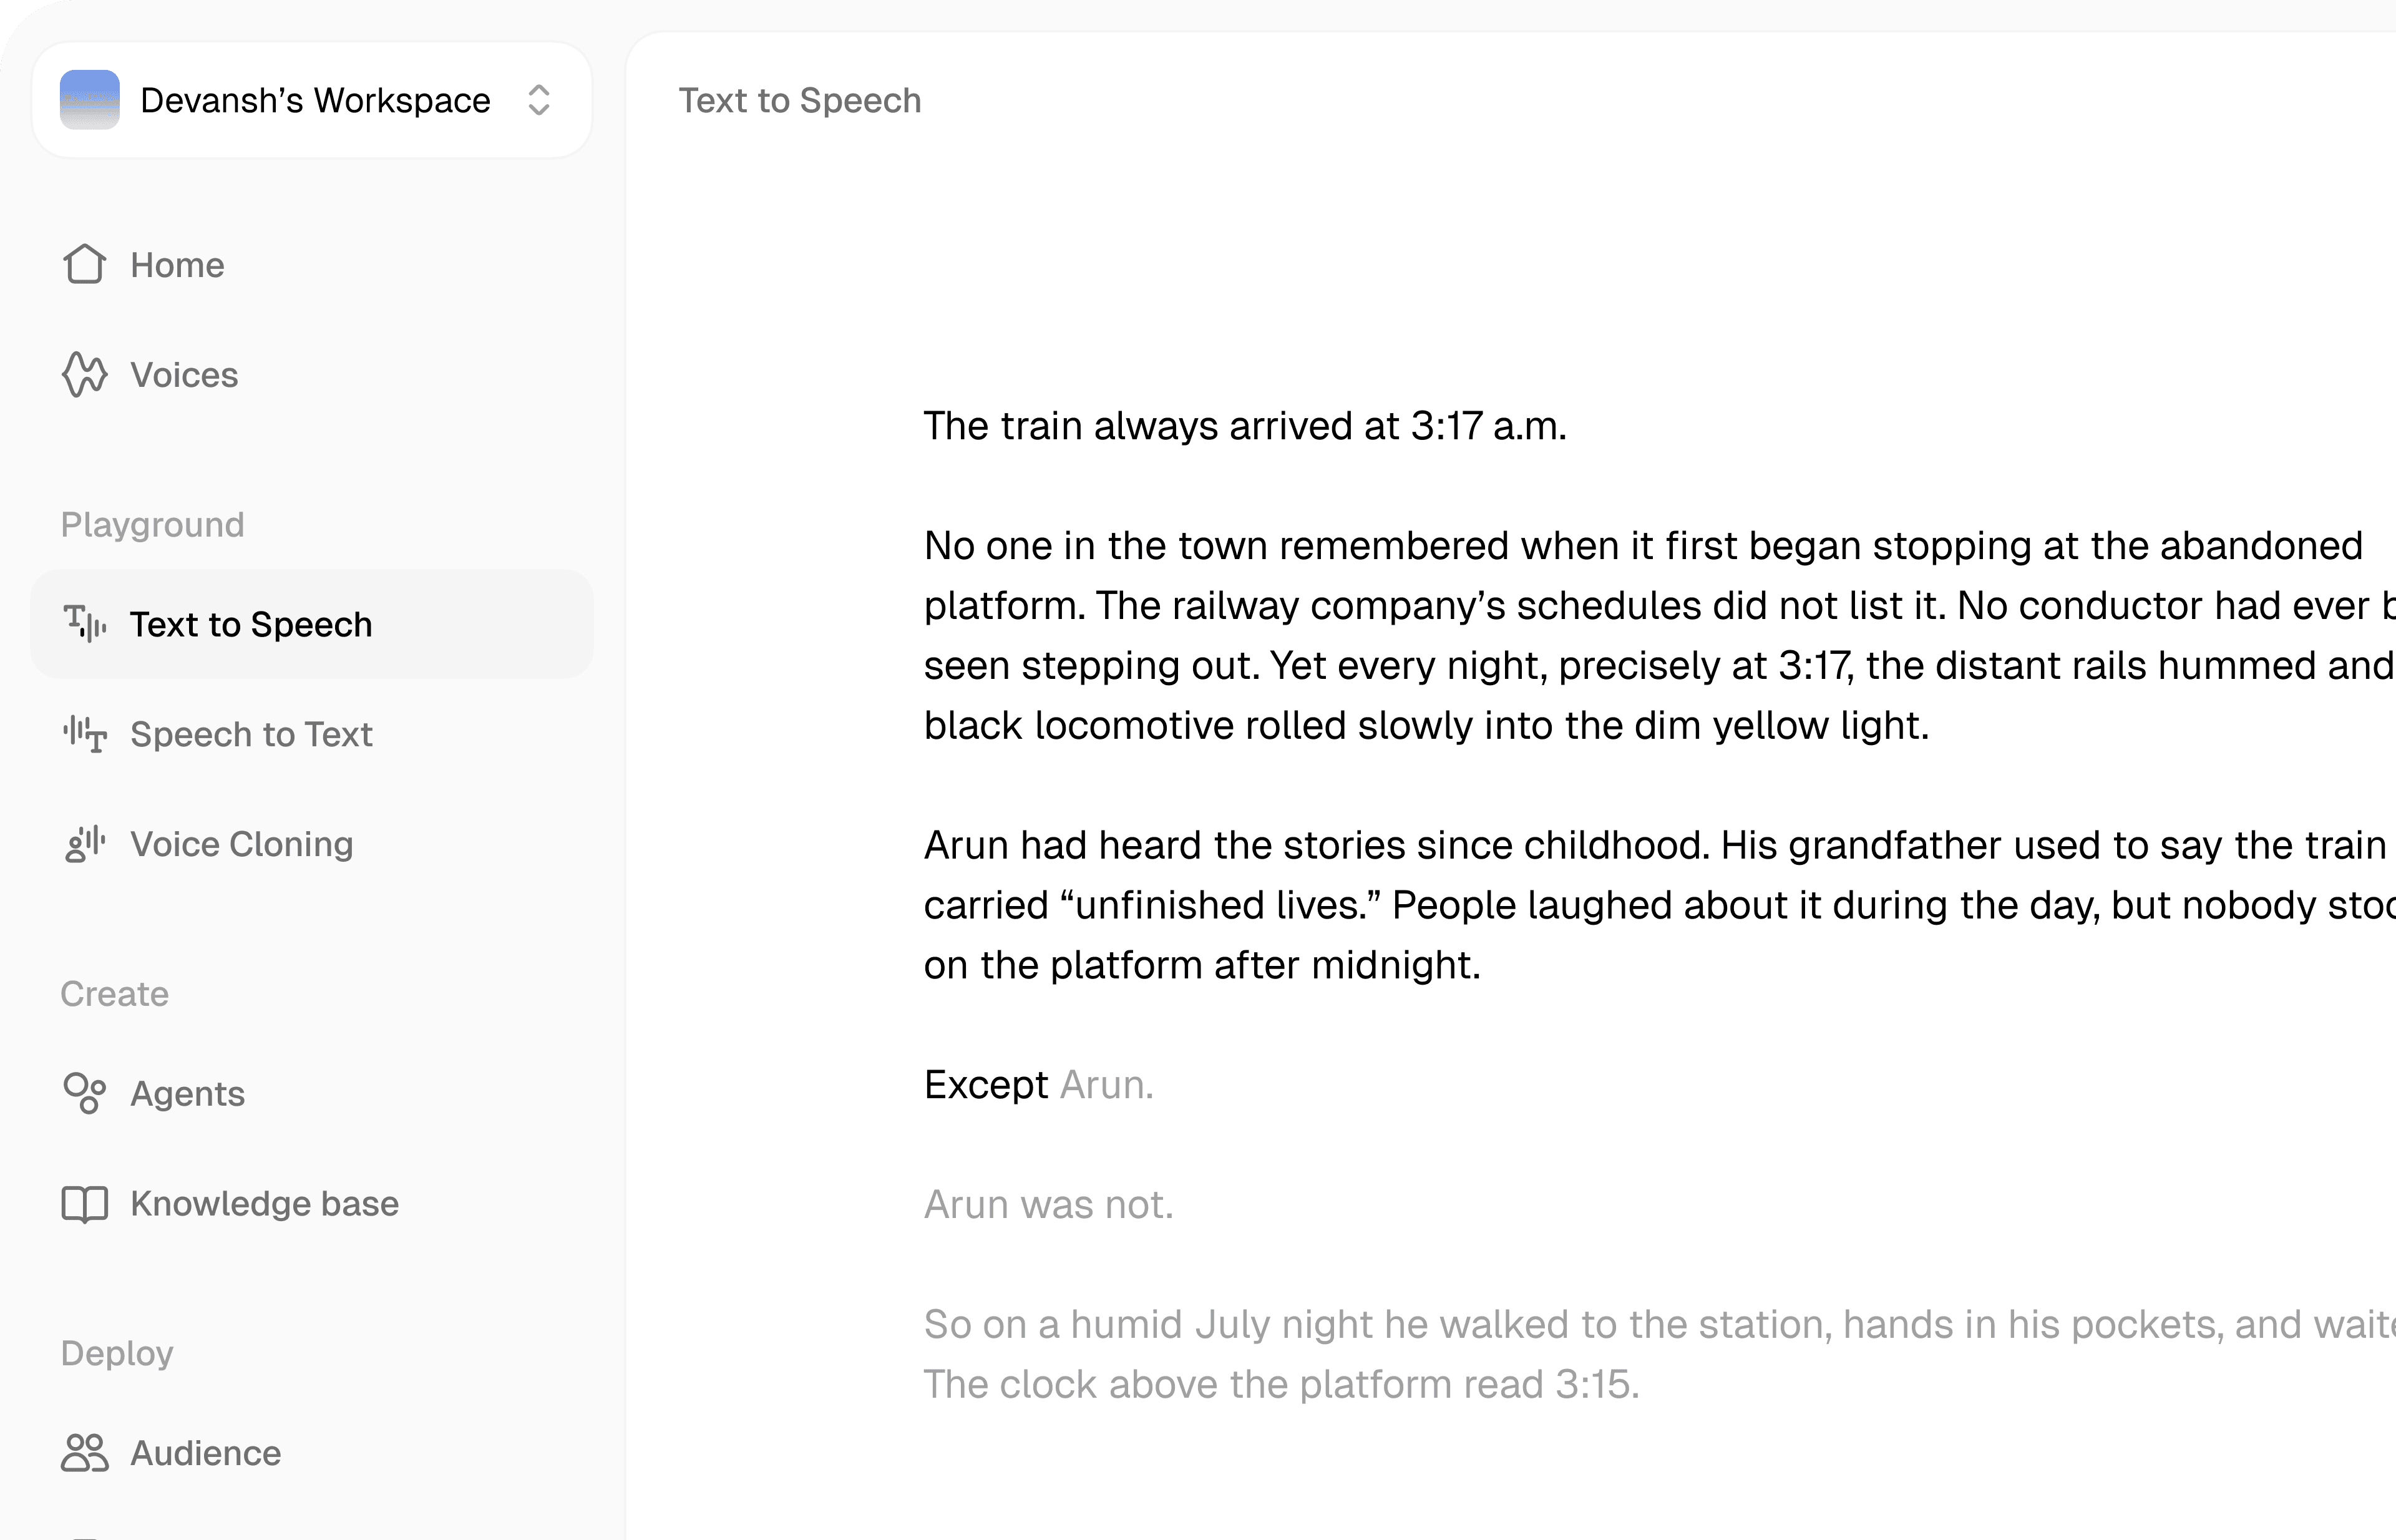Open the Devansh's Workspace selector

[315, 100]
